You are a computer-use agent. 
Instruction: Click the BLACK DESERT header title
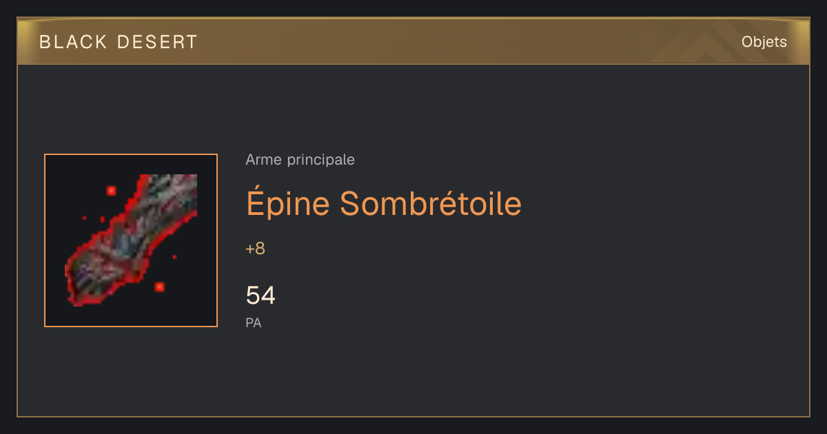pyautogui.click(x=119, y=42)
